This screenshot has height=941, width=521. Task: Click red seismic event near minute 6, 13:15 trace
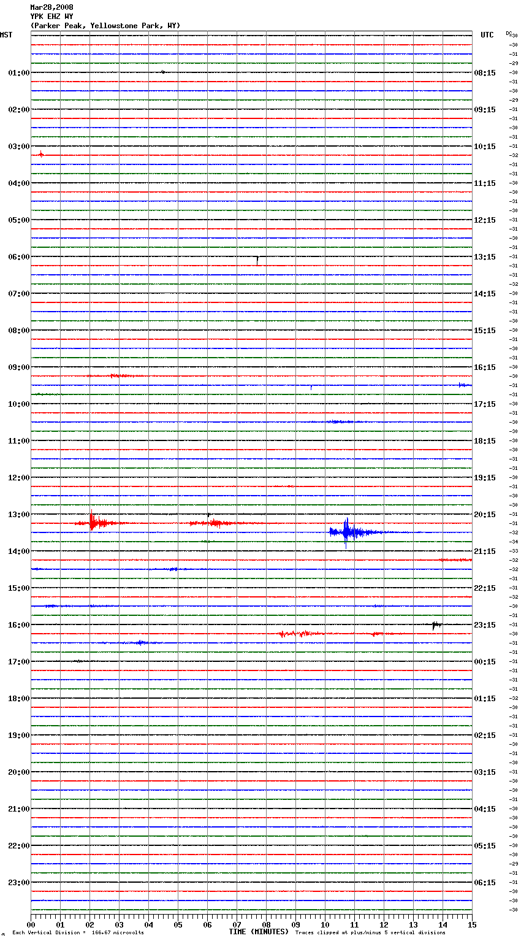click(215, 523)
